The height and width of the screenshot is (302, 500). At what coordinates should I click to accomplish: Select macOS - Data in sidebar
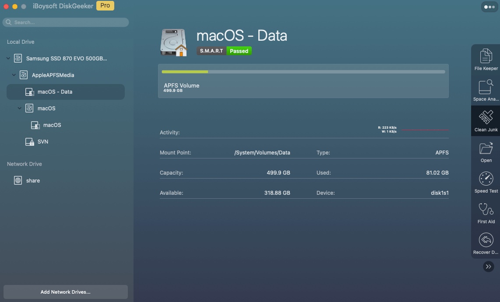[x=55, y=92]
